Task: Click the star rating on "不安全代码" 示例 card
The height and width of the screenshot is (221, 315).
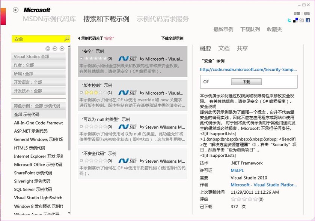Action: [96, 160]
